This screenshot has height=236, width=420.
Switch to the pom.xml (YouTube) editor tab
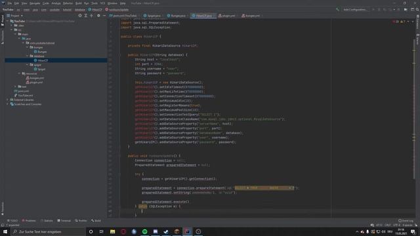point(123,16)
